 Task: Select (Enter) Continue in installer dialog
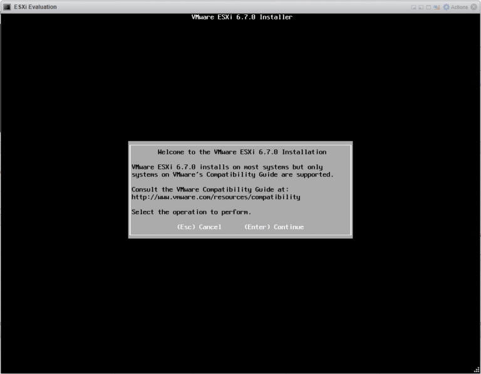pos(274,227)
